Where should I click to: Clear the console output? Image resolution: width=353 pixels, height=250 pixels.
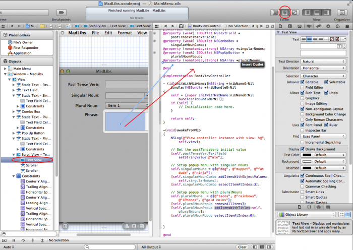tap(242, 247)
